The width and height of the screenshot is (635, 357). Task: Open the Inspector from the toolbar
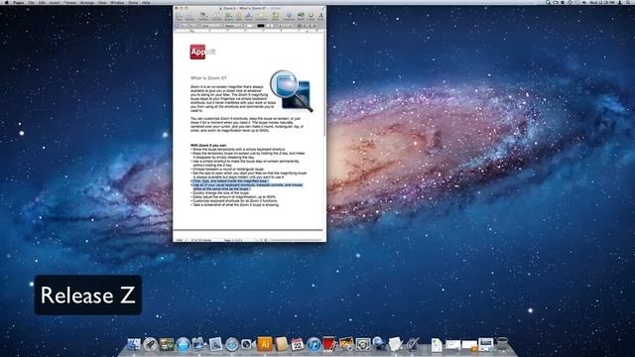click(289, 16)
